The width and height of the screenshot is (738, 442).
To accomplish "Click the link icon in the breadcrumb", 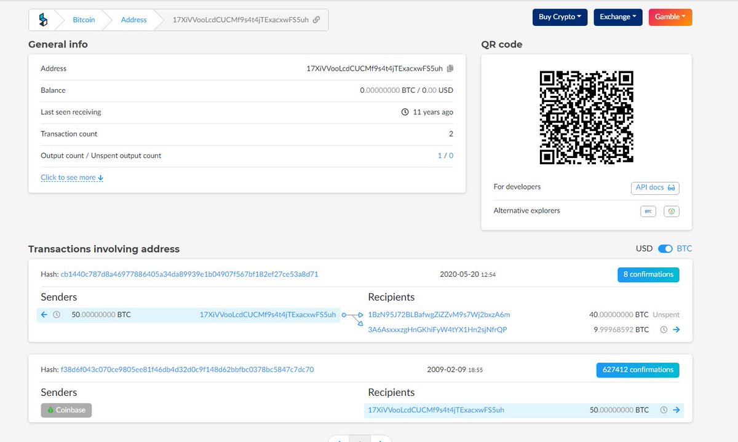I will coord(316,20).
